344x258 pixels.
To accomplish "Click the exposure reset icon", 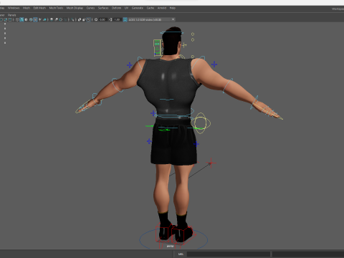I will (96, 19).
